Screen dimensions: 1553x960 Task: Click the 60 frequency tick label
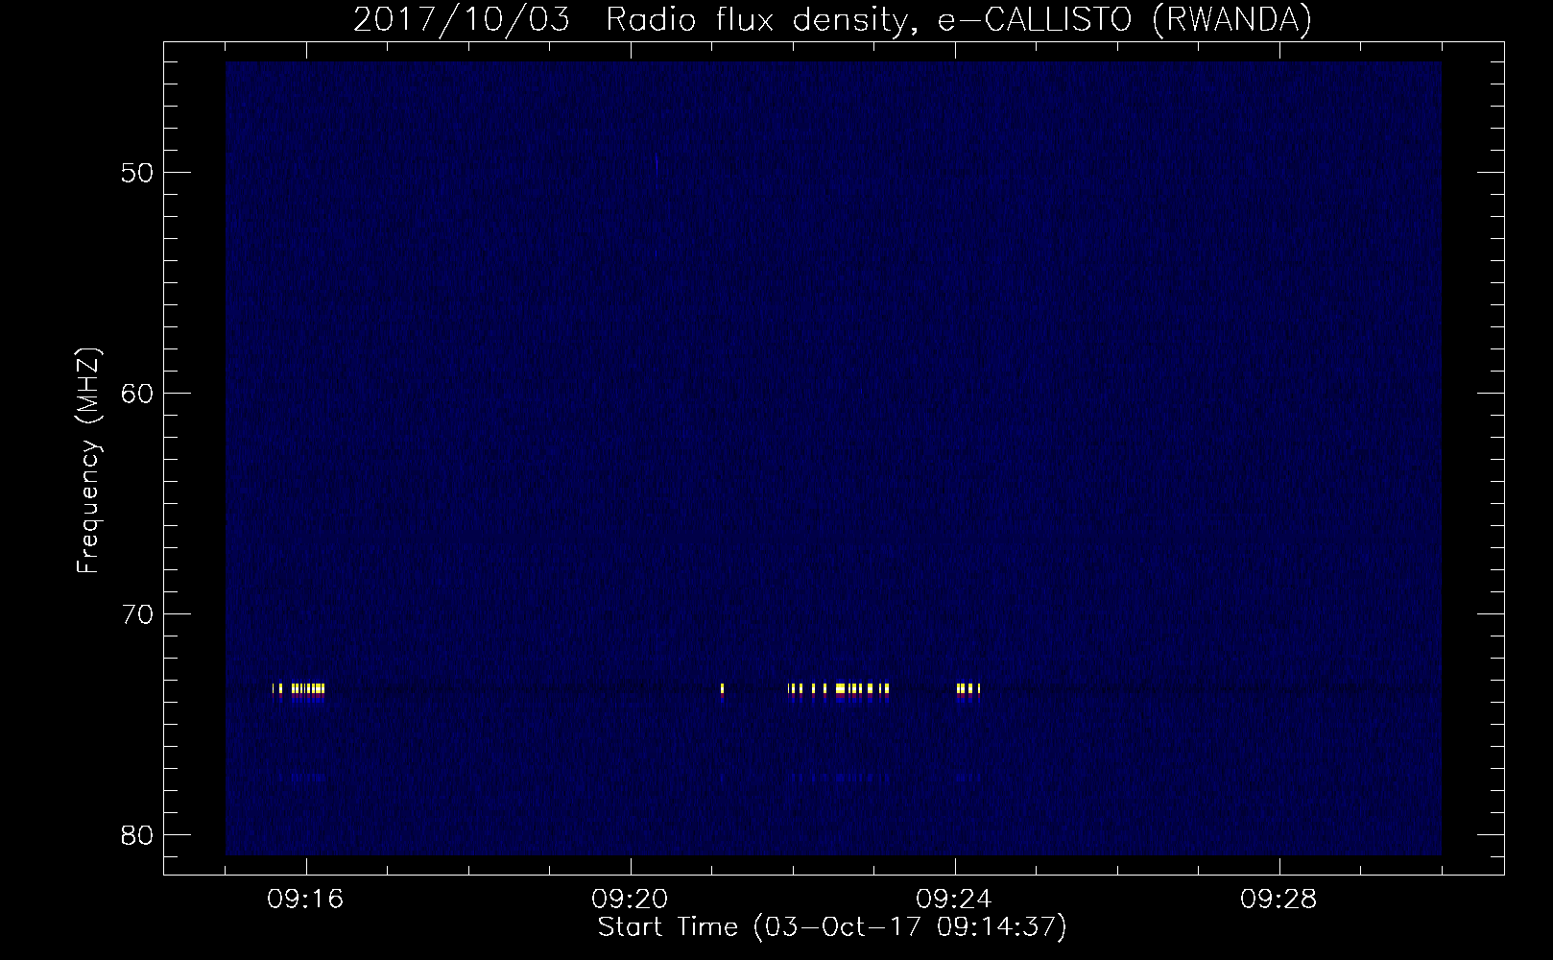[138, 394]
